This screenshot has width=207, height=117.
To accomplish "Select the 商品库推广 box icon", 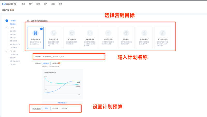I will (x=126, y=33).
